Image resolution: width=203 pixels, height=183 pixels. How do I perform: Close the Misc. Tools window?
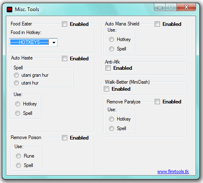186,7
